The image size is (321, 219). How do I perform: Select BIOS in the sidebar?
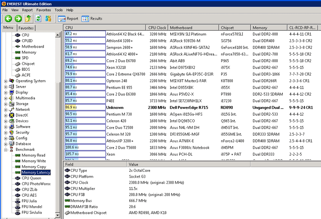click(26, 69)
